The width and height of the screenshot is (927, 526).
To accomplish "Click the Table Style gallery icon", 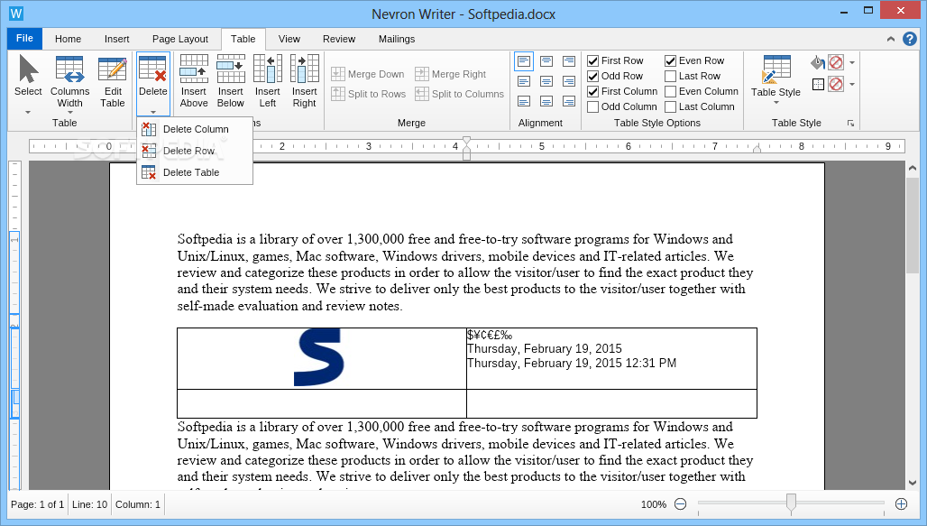I will point(776,69).
